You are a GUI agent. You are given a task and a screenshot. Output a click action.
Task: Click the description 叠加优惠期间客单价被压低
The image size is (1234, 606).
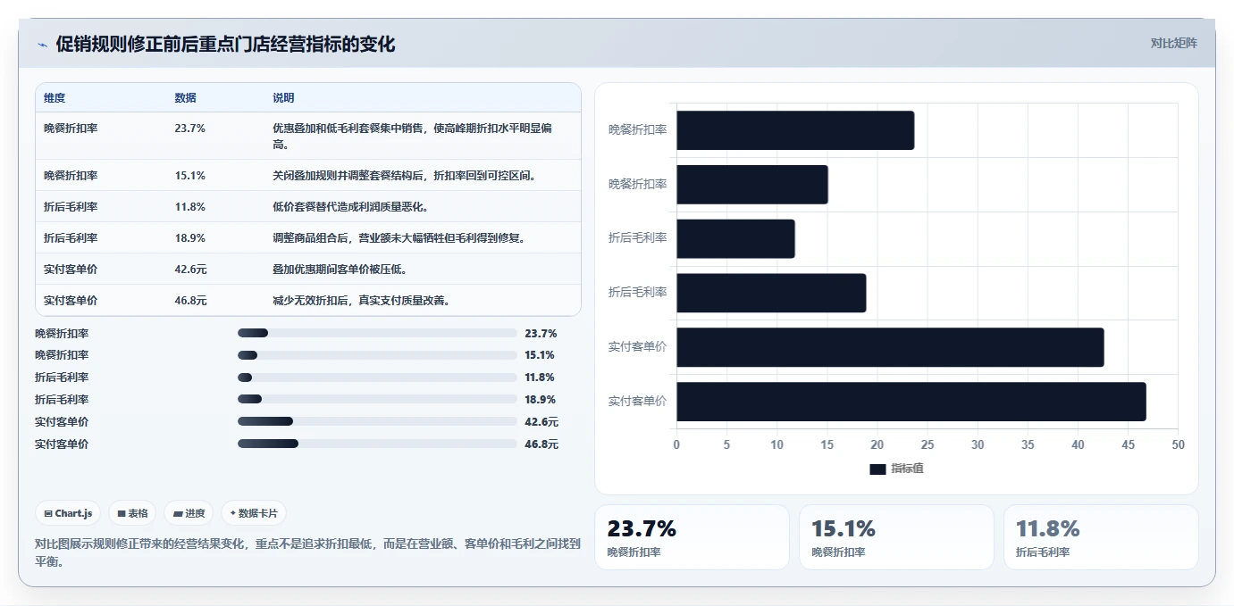click(340, 270)
